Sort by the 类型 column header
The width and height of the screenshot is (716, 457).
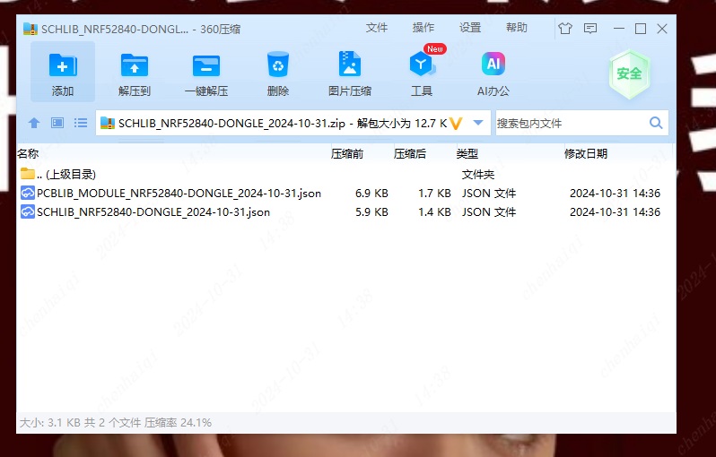point(467,154)
